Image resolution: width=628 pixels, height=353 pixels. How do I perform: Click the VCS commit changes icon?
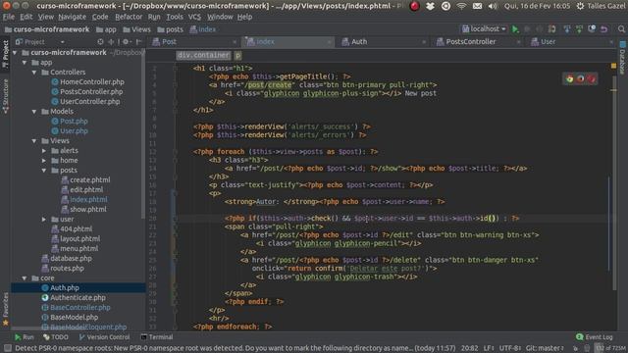click(x=579, y=29)
